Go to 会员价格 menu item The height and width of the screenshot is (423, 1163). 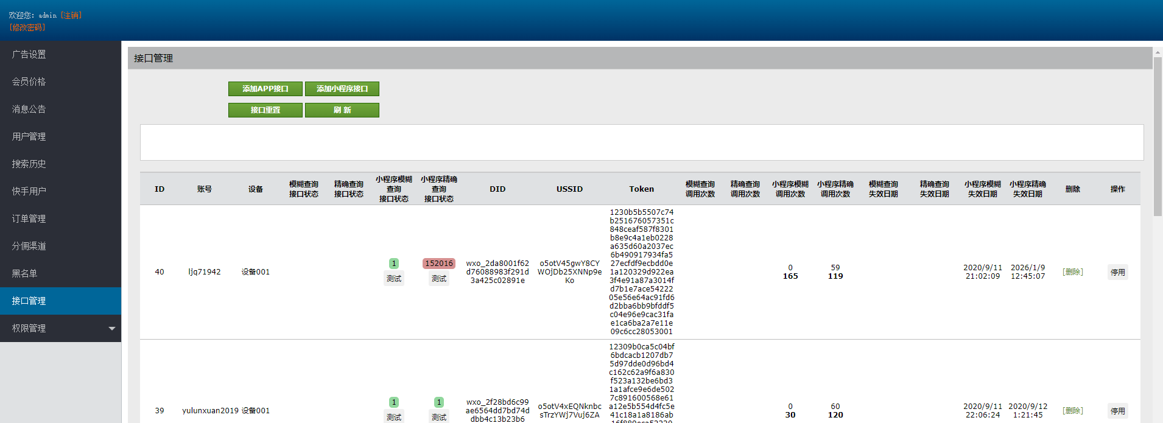[x=29, y=82]
